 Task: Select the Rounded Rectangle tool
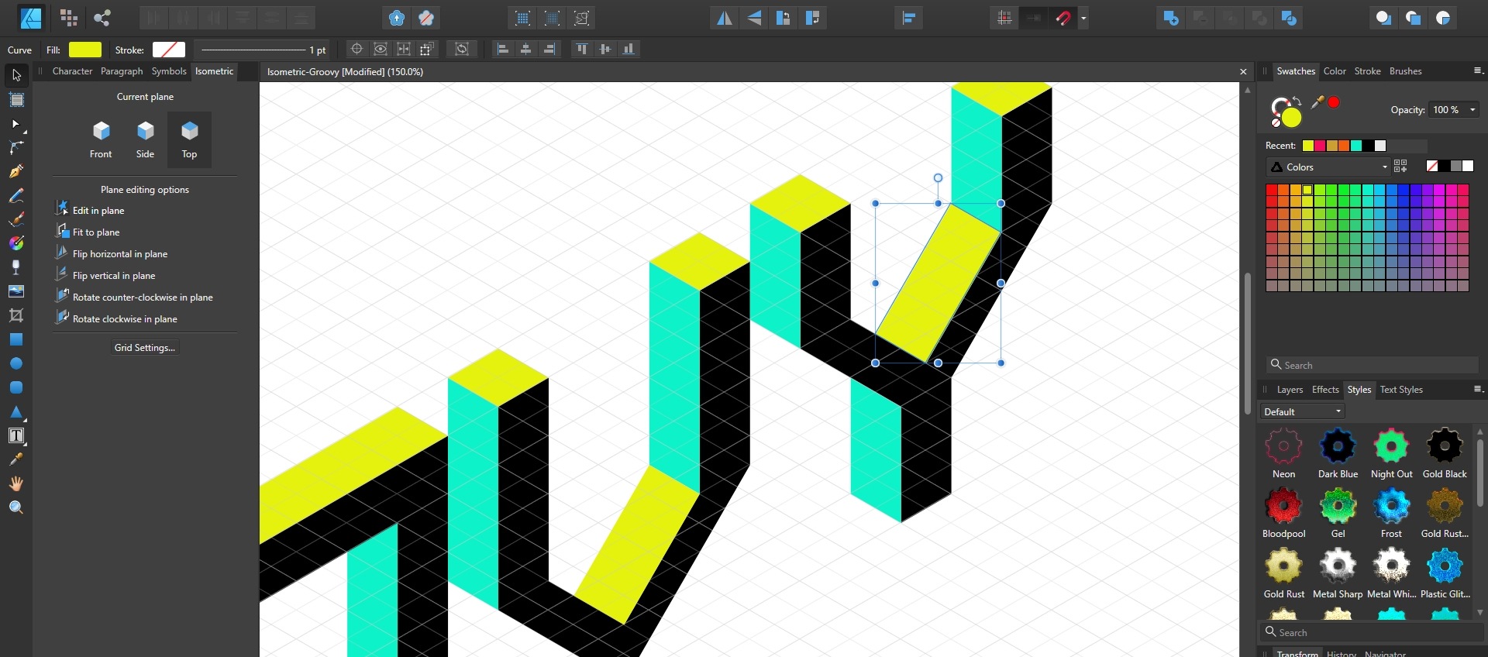coord(16,387)
